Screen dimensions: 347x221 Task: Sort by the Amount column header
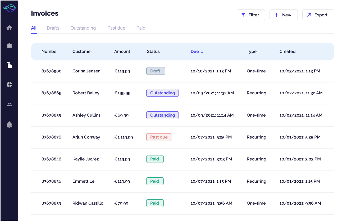tap(122, 52)
